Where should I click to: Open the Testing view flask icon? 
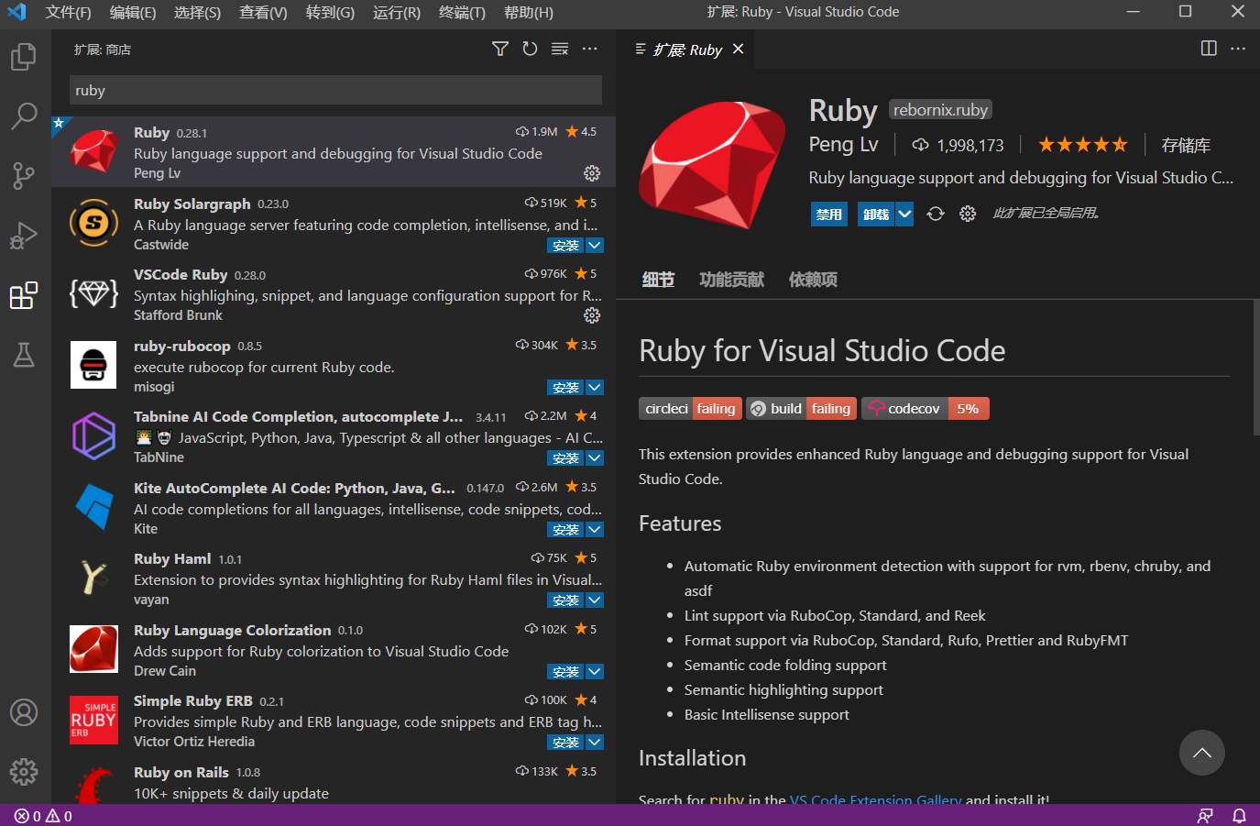pyautogui.click(x=24, y=355)
